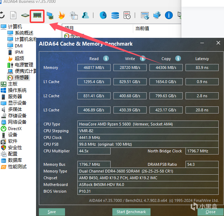Viewport: 224px width, 216px height.
Task: Click Memory Write value 28720 MB/s
Action: (130, 68)
